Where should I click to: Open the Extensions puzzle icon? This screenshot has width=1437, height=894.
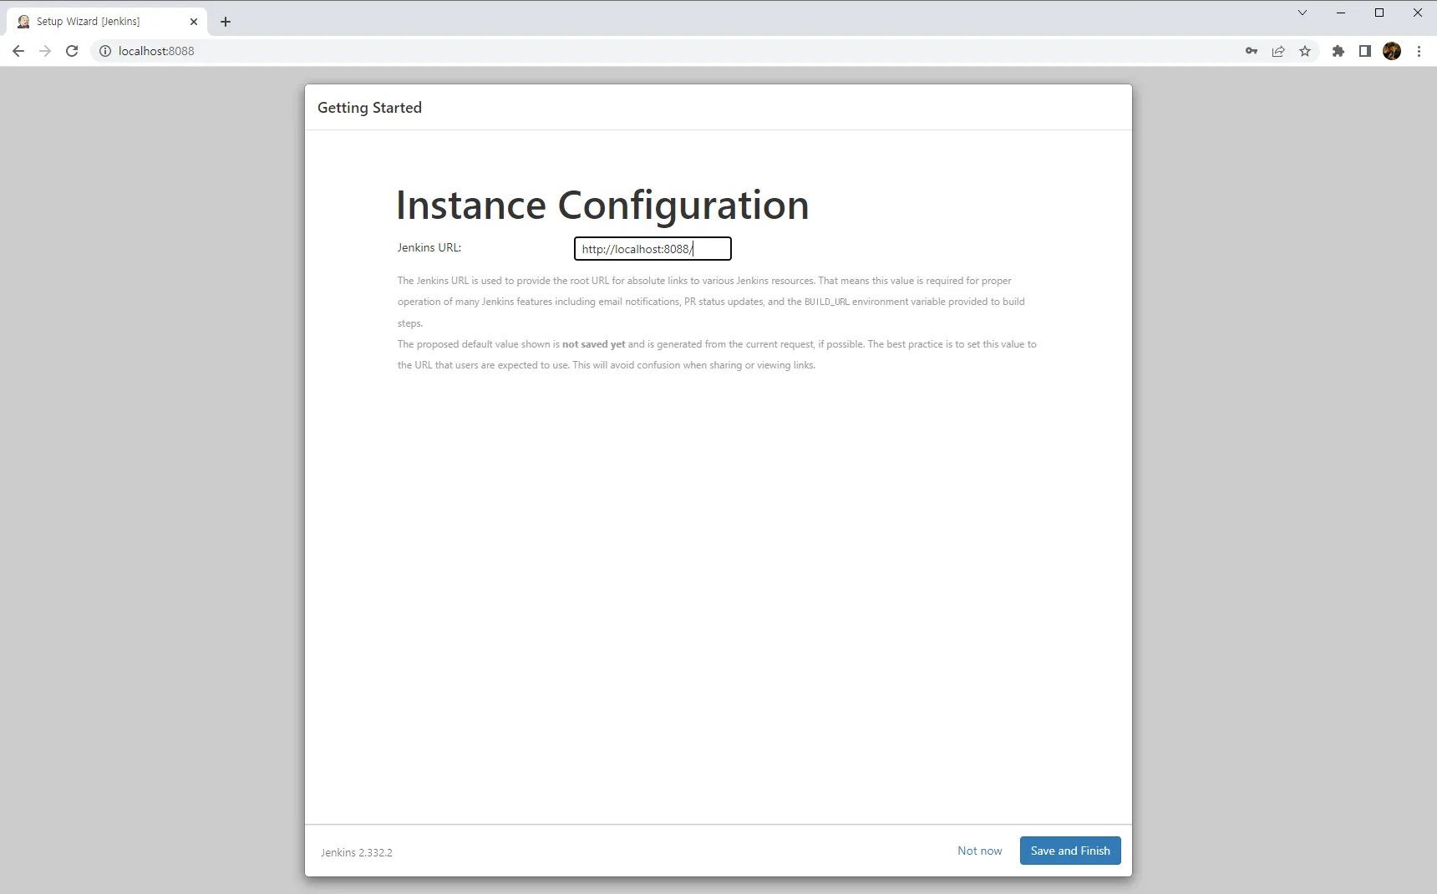[1338, 51]
